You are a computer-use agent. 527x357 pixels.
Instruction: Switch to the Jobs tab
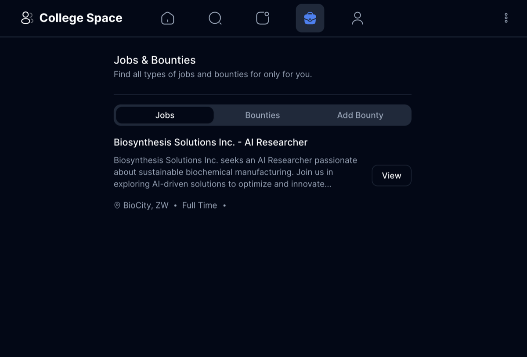(x=165, y=115)
